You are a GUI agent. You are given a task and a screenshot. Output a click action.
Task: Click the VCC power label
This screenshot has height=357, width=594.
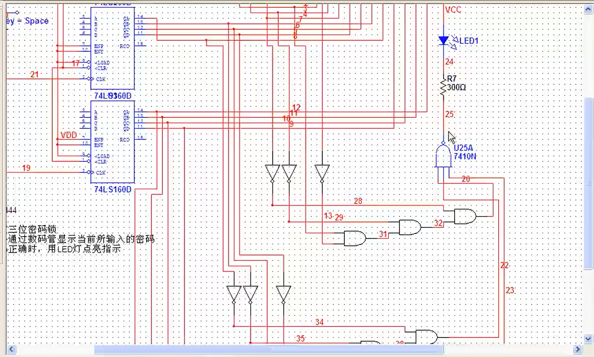(x=453, y=10)
